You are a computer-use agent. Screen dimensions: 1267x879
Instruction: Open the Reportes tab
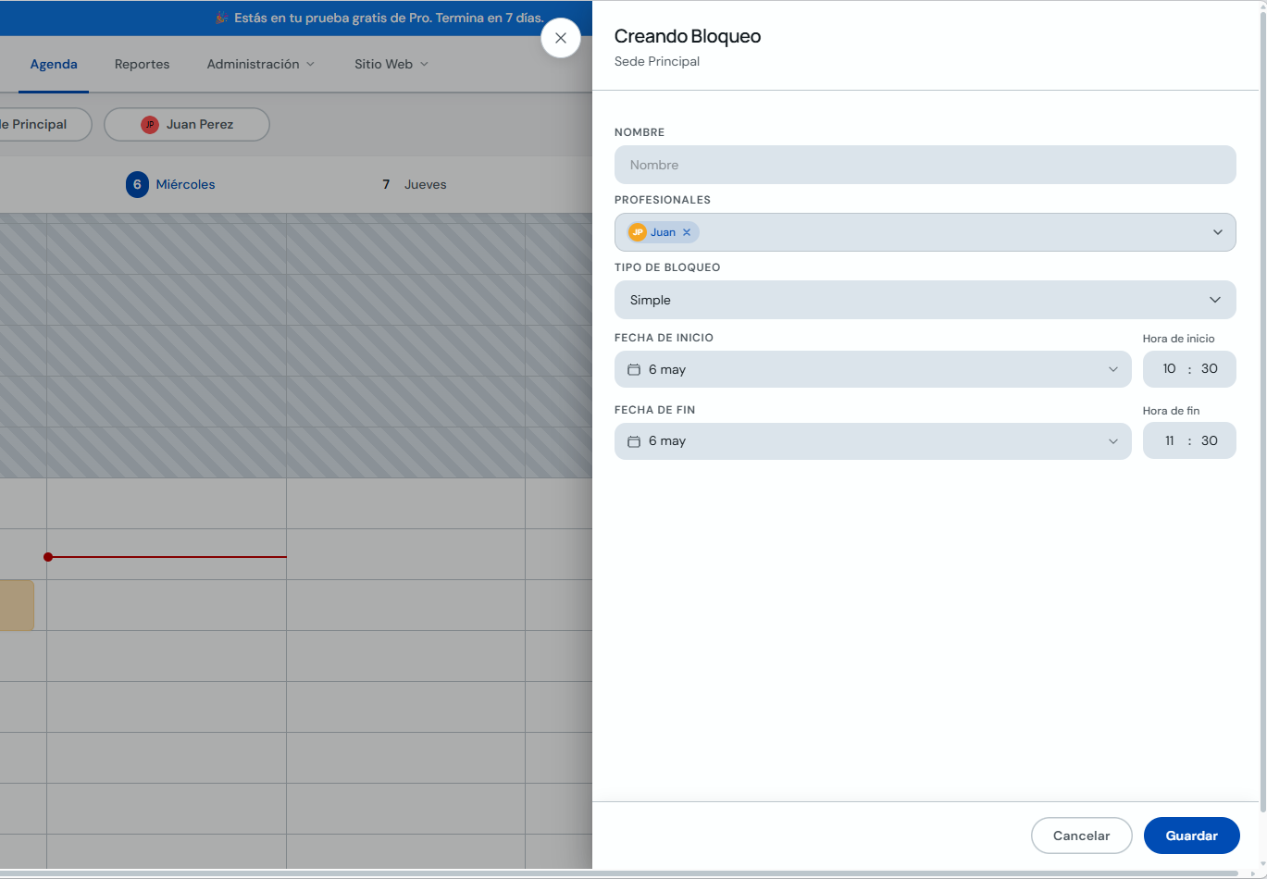(x=143, y=64)
